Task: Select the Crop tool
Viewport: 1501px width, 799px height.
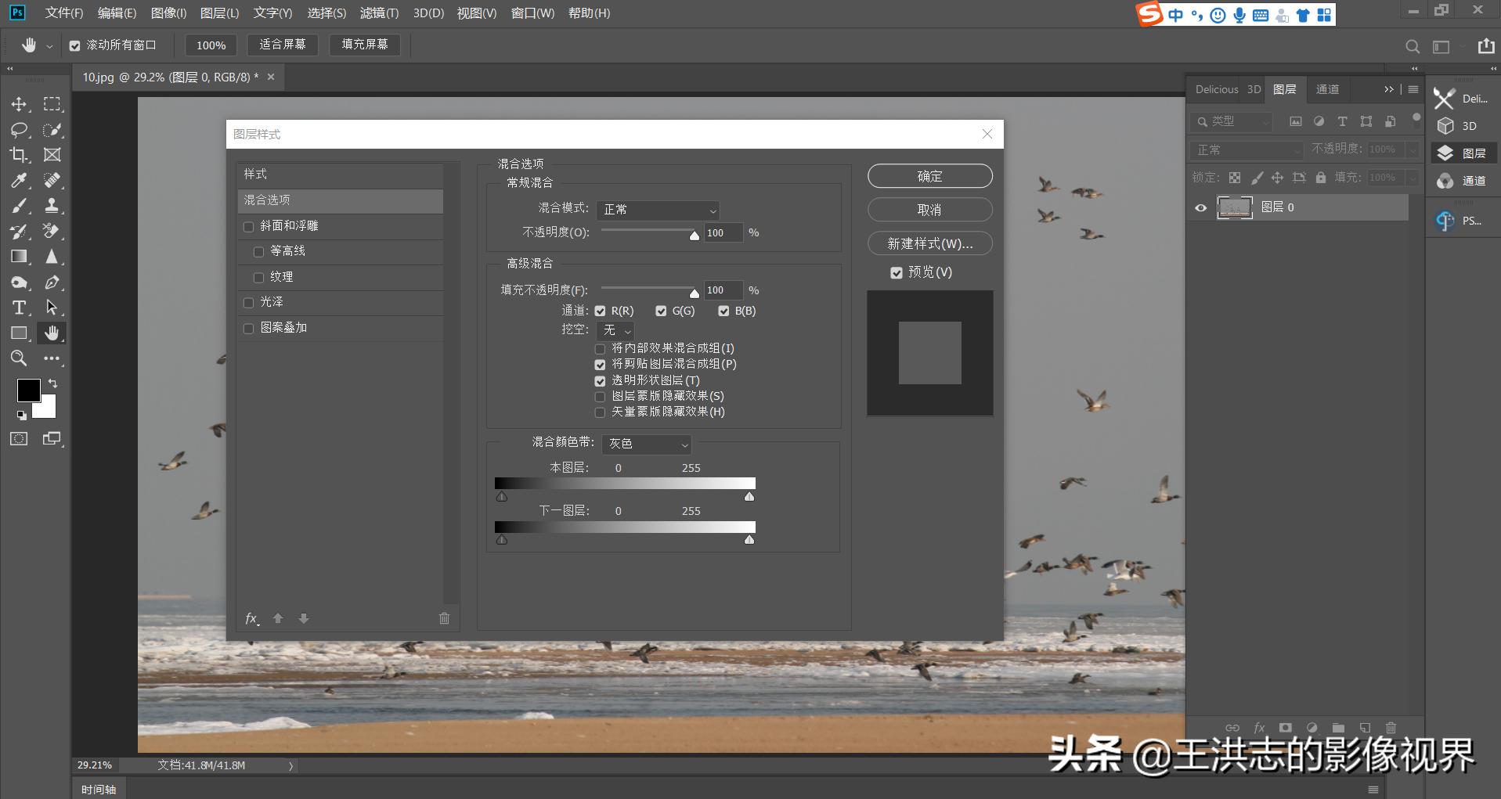Action: click(19, 154)
